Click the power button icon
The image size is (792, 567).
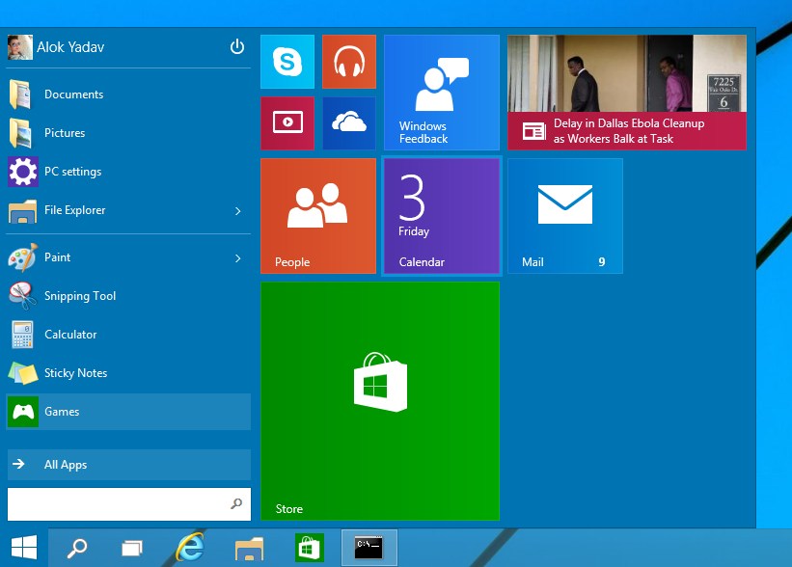[x=237, y=46]
